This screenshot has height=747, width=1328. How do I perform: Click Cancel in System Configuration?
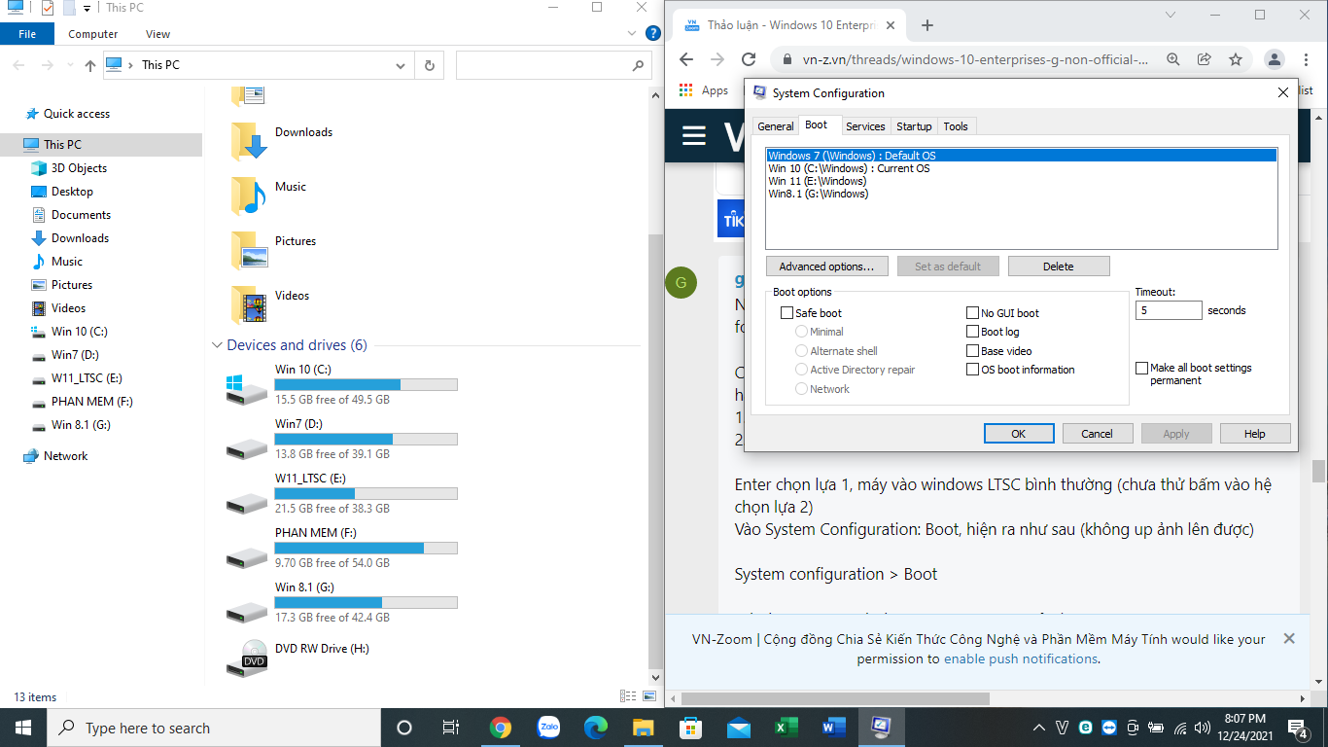tap(1098, 434)
